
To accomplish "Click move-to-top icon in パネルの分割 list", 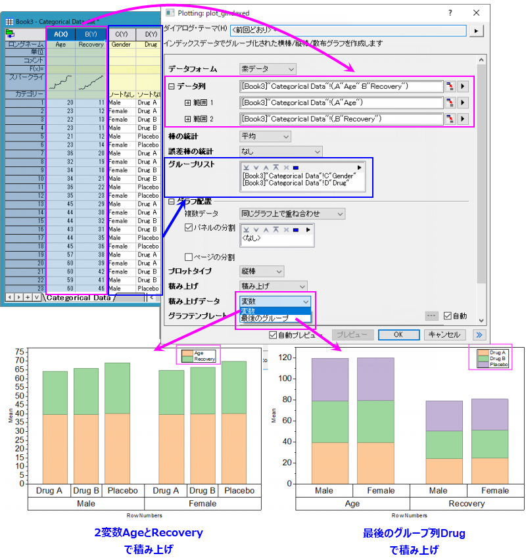I will (276, 230).
